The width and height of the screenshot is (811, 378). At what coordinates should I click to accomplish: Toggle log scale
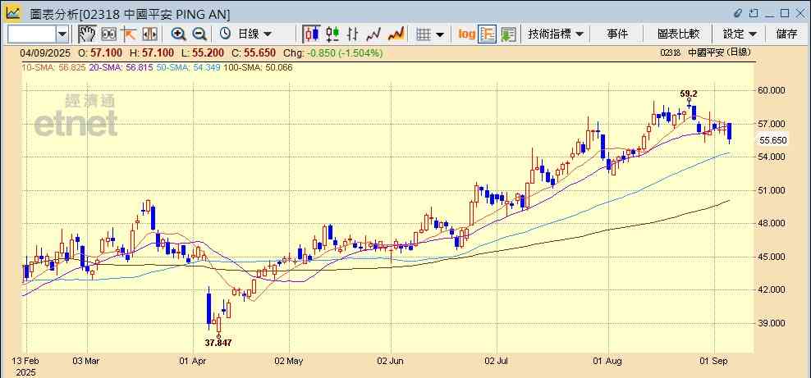(466, 34)
